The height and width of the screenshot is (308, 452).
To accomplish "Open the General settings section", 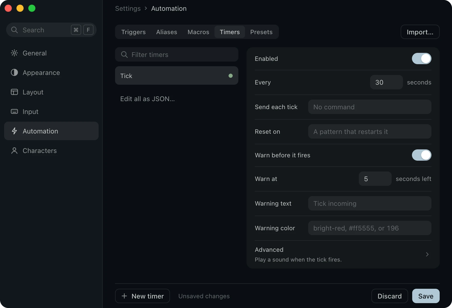I will [51, 53].
